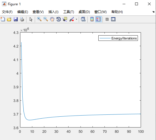Open the 文件(F) menu
The image size is (156, 140).
(7, 12)
